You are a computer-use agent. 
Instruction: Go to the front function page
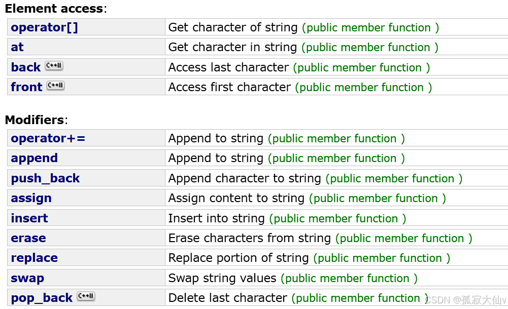click(x=26, y=87)
